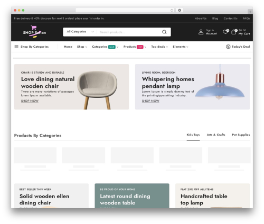
Task: Open the account user icon
Action: 201,32
